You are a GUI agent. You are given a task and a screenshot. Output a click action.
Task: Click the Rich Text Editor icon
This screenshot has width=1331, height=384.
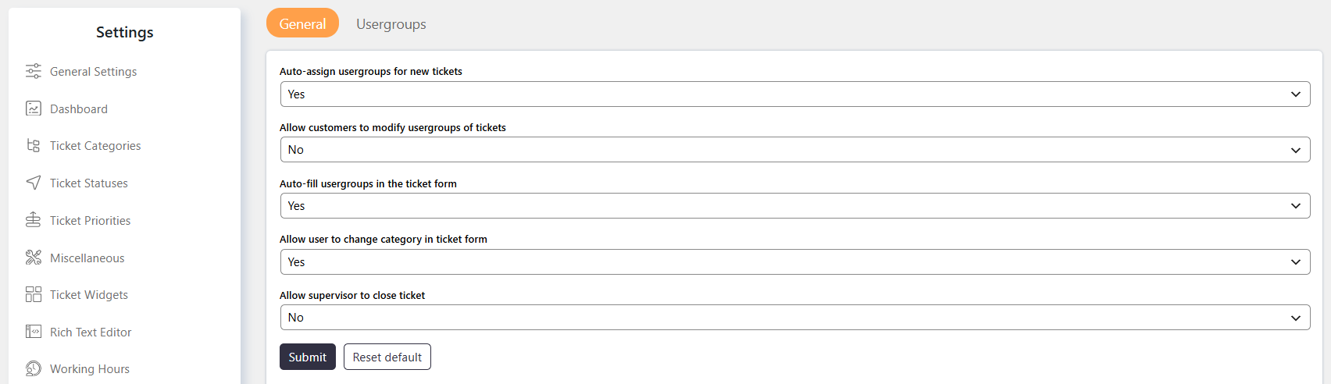[33, 332]
